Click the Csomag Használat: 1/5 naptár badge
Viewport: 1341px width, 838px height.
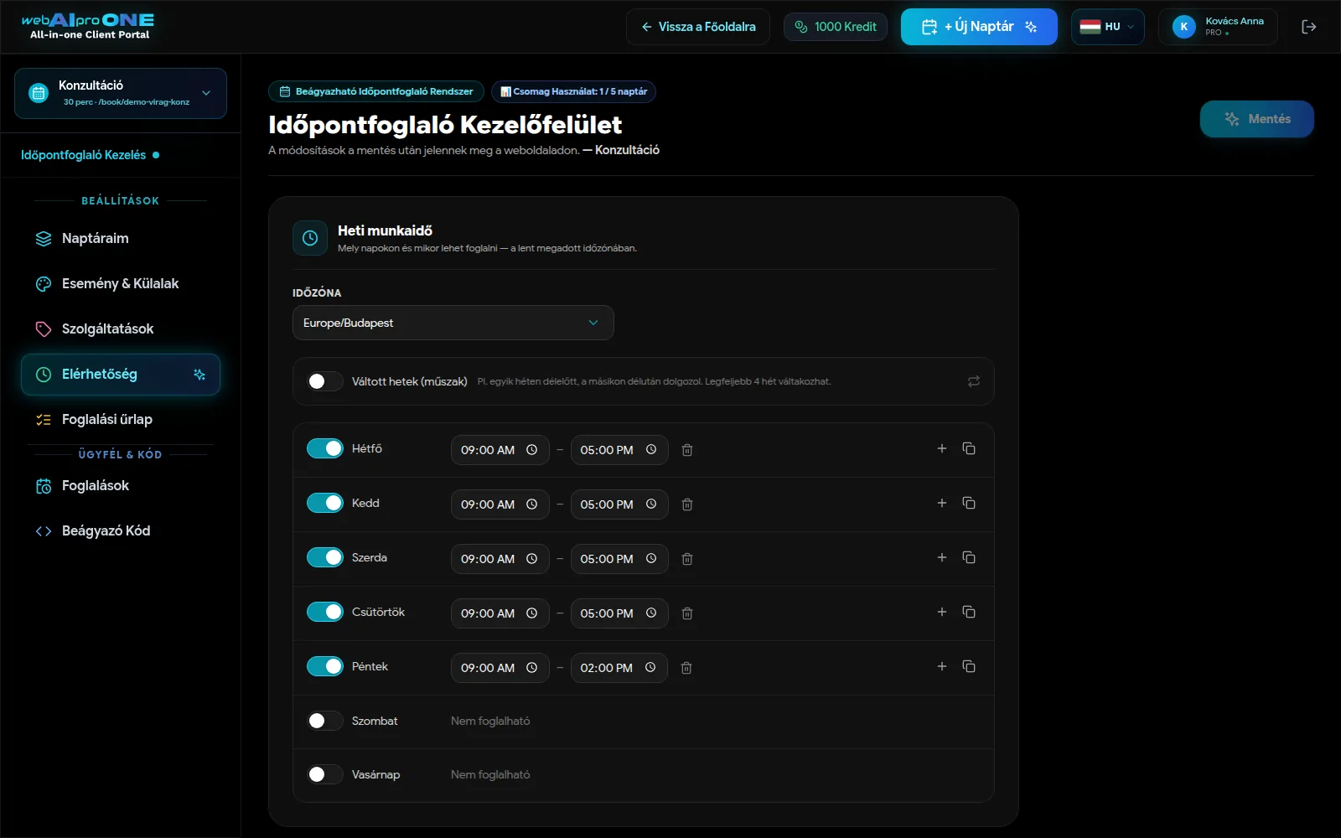tap(573, 91)
